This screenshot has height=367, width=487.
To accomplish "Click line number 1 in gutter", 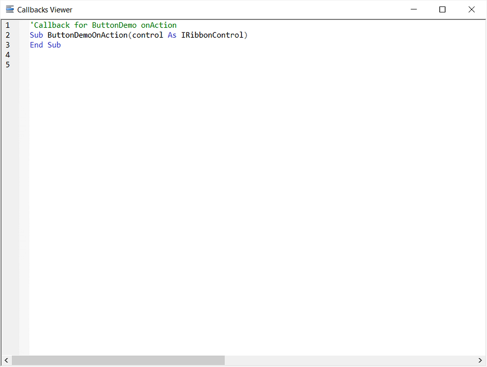I will (8, 25).
